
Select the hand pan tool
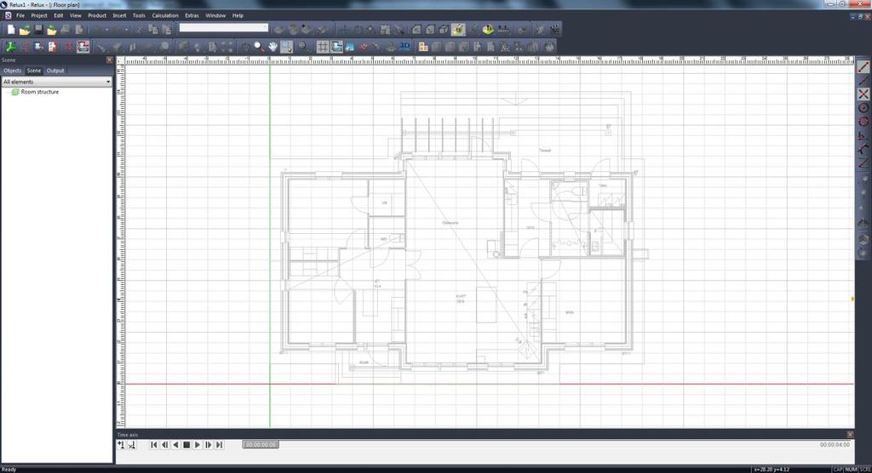point(272,47)
